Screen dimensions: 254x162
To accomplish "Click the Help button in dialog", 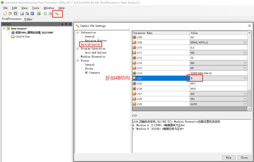I will (x=228, y=158).
